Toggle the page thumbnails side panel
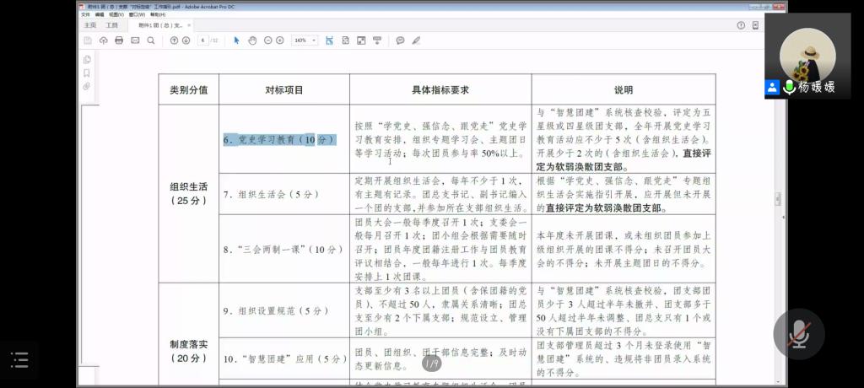Viewport: 864px width, 388px height. 87,60
